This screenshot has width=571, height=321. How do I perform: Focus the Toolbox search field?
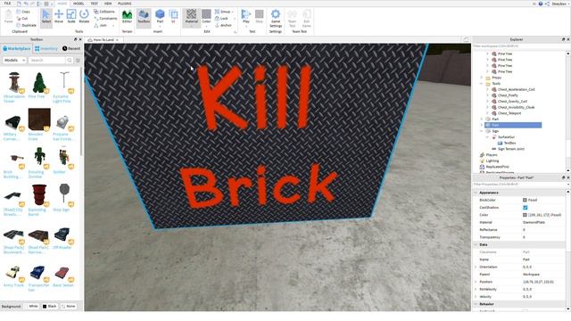click(47, 60)
